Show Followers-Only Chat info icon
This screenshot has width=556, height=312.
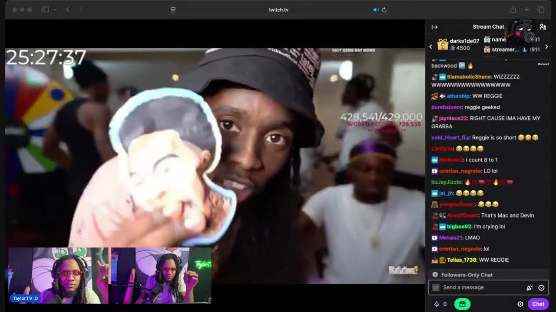[435, 275]
